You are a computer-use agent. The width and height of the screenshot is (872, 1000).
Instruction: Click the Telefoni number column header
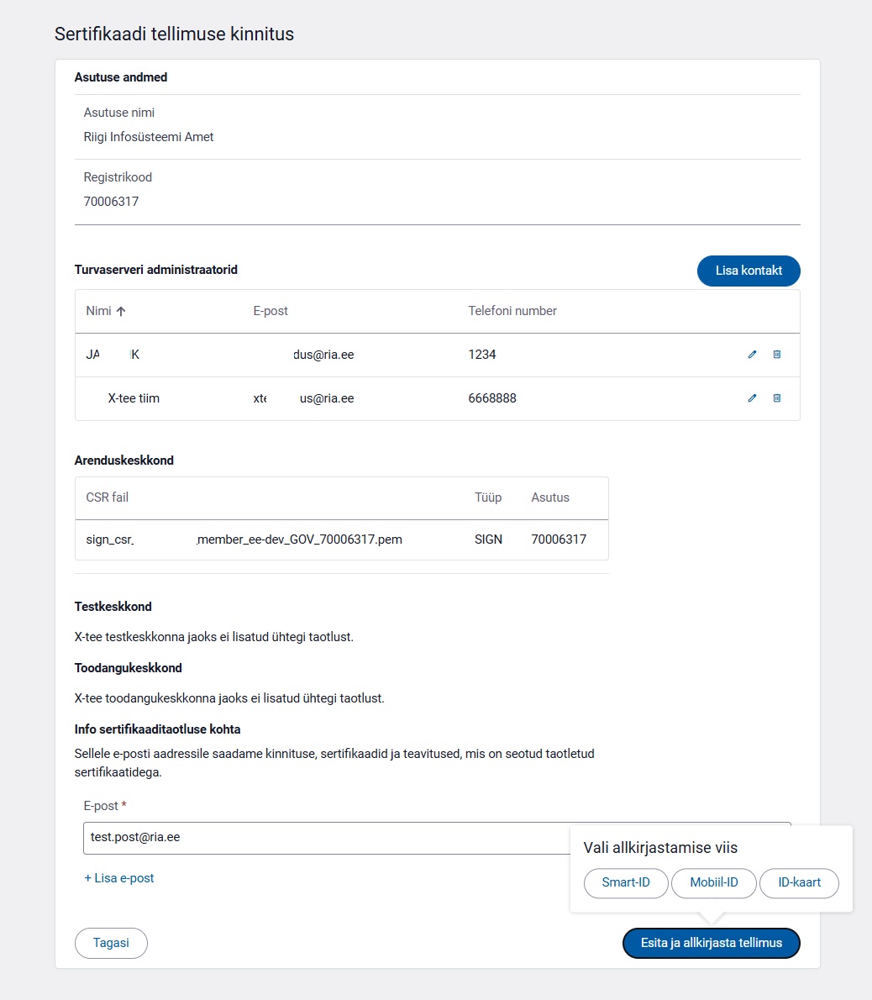(512, 311)
